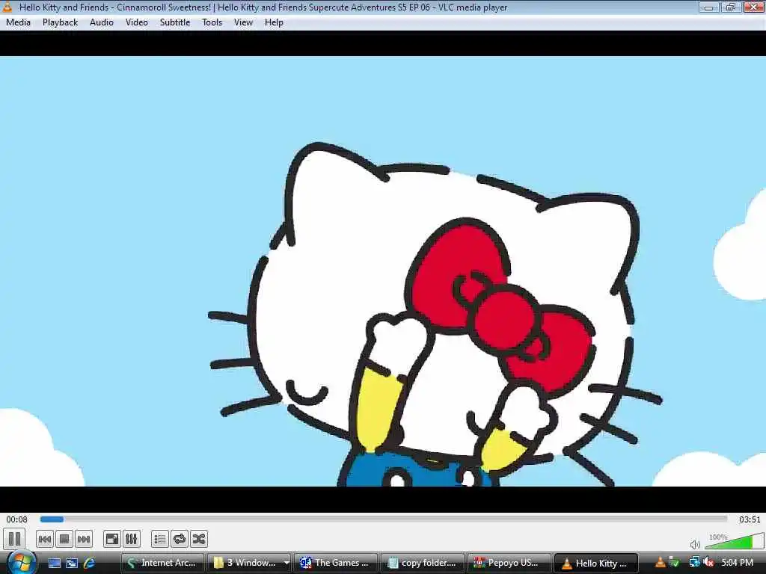Close the VLC media player window
The image size is (766, 574).
coord(754,7)
